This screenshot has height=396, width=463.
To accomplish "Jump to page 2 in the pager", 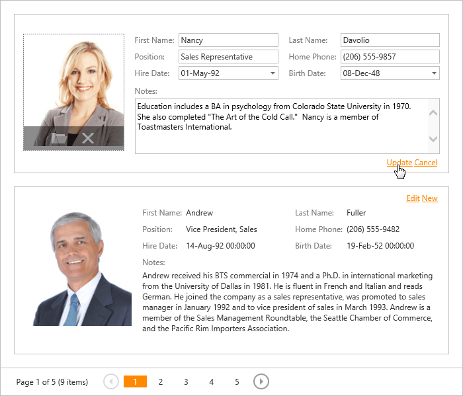I will coord(161,381).
